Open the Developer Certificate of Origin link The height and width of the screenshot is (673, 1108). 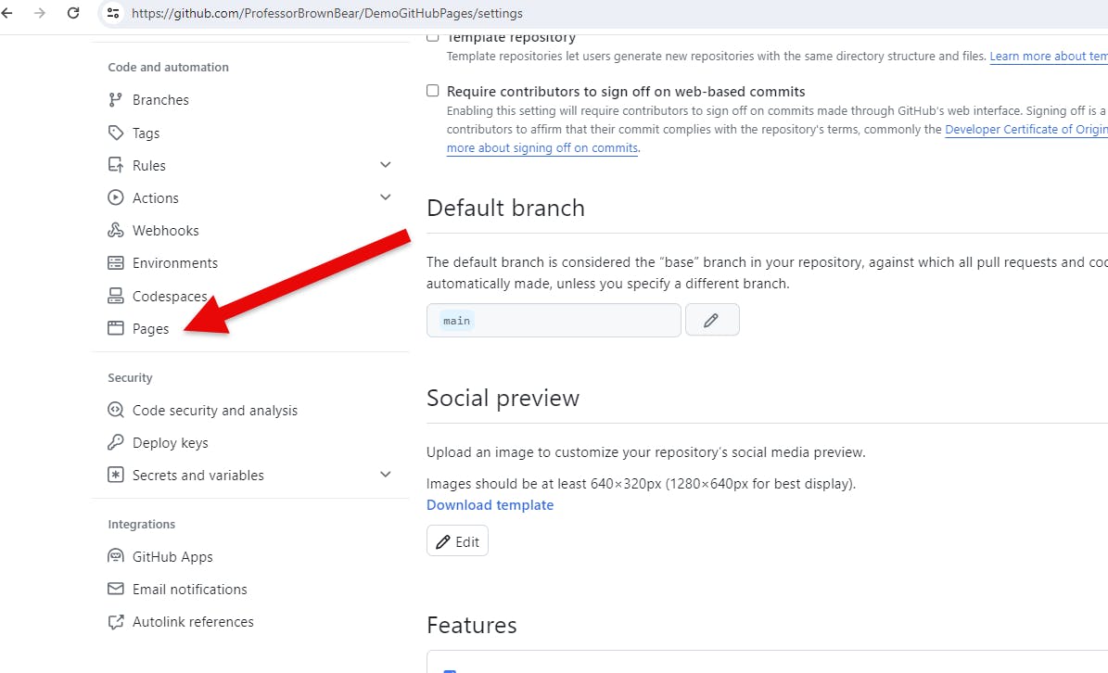(1025, 129)
